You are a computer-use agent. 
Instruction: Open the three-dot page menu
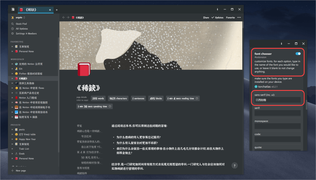tap(239, 18)
